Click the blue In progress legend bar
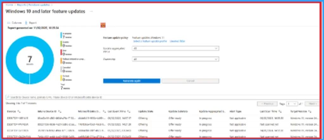This screenshot has width=324, height=140. (61, 35)
